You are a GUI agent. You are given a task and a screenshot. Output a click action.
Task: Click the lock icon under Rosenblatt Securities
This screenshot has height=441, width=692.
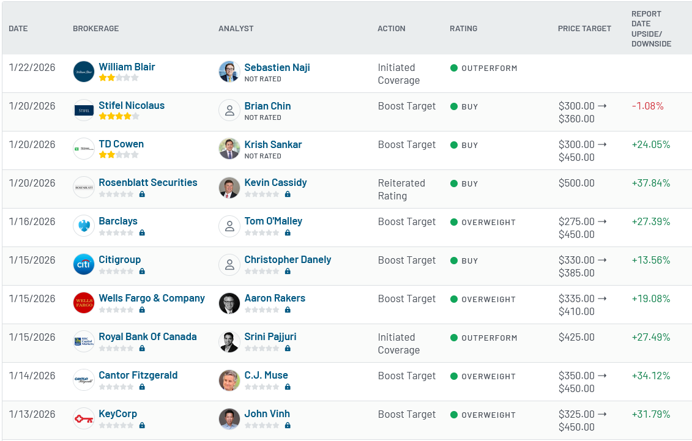pos(142,194)
